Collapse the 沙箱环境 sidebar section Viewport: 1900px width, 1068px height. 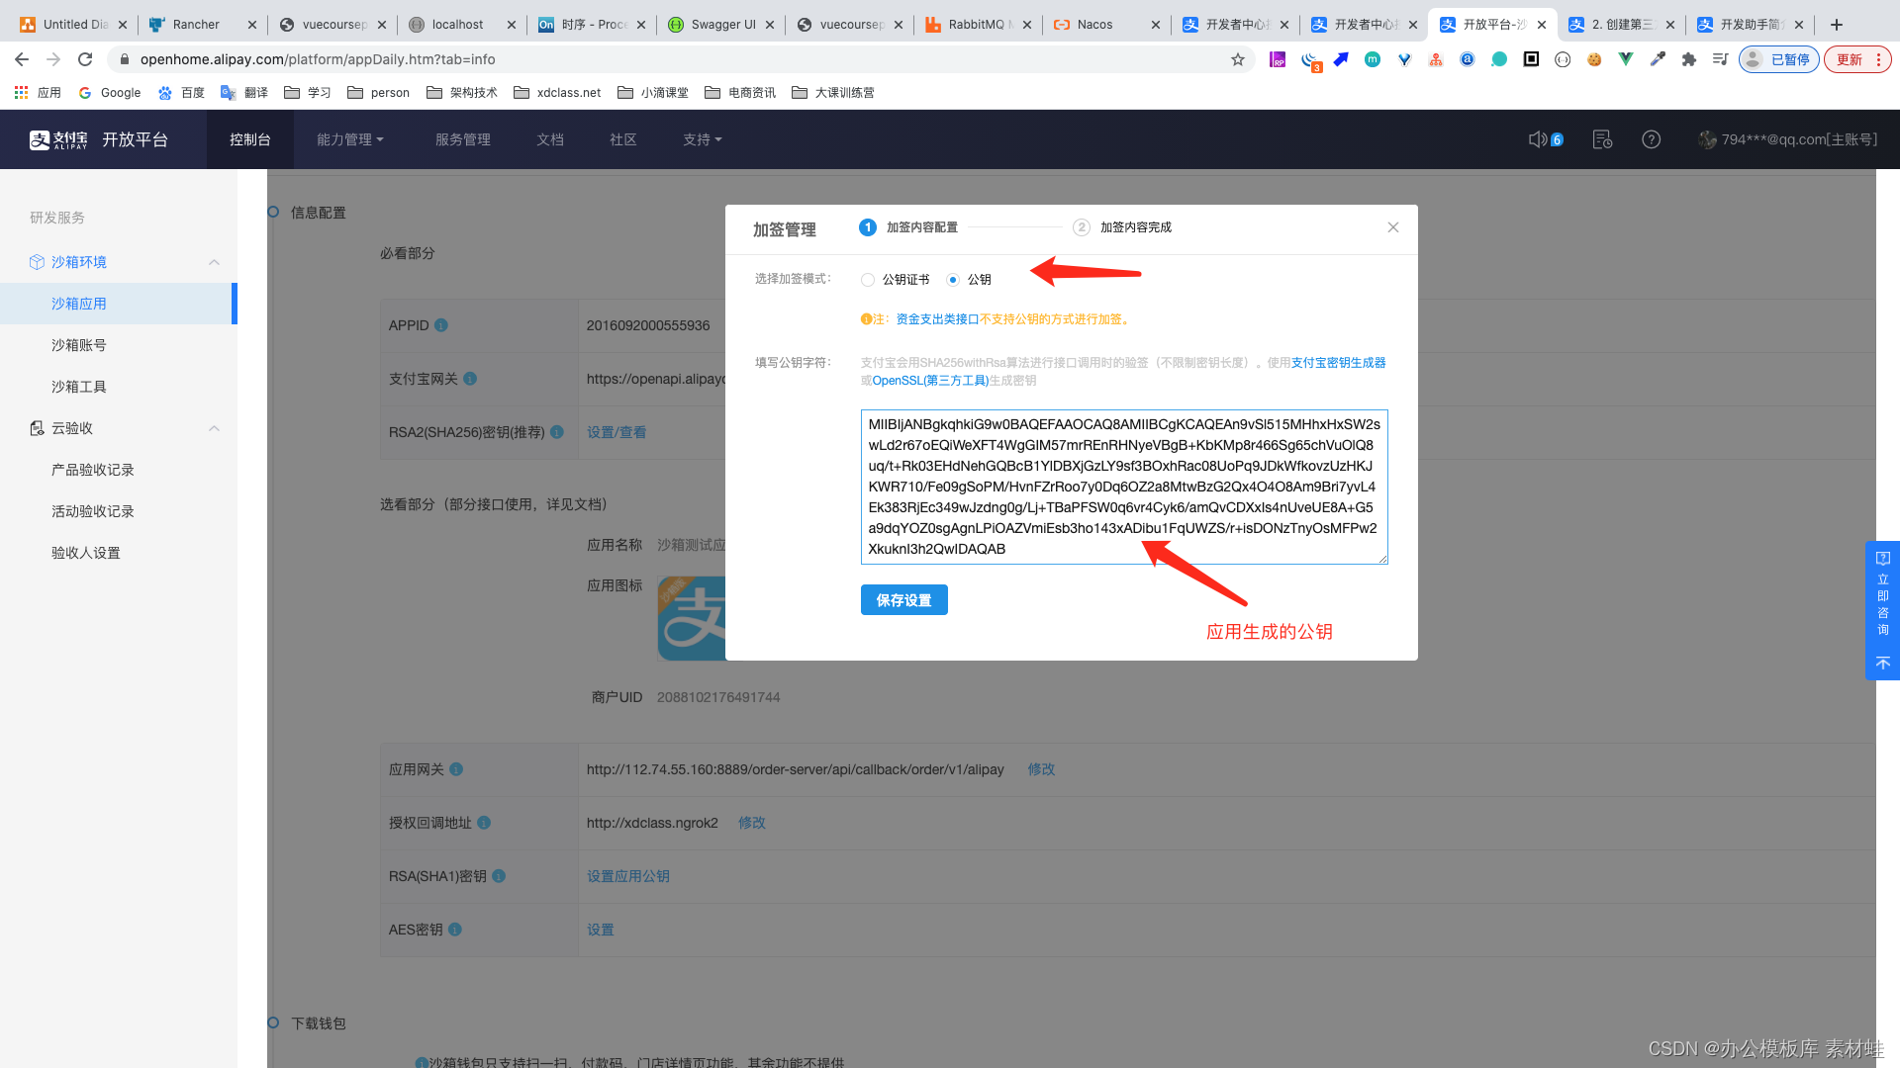click(214, 262)
